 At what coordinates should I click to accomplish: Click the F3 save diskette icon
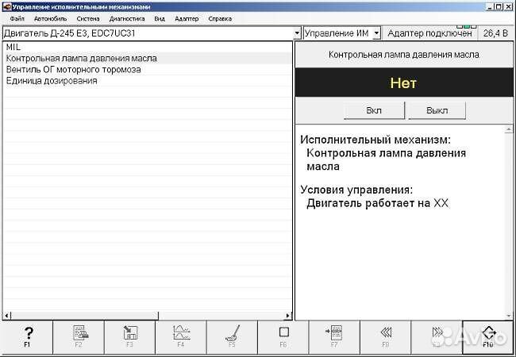pyautogui.click(x=129, y=335)
